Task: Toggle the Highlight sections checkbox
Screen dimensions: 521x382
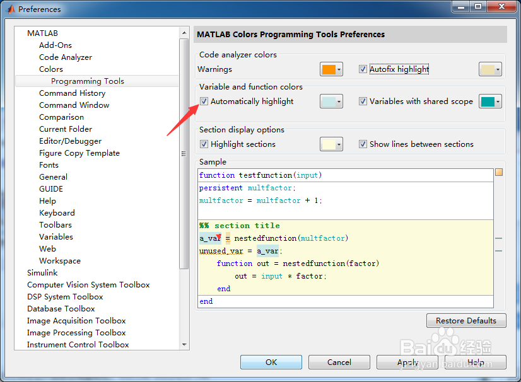Action: point(204,144)
